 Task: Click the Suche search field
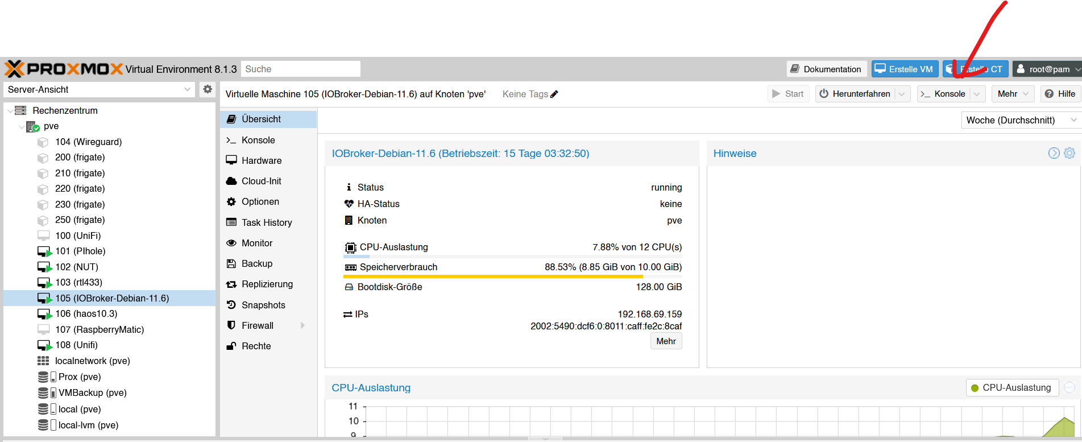pyautogui.click(x=301, y=69)
